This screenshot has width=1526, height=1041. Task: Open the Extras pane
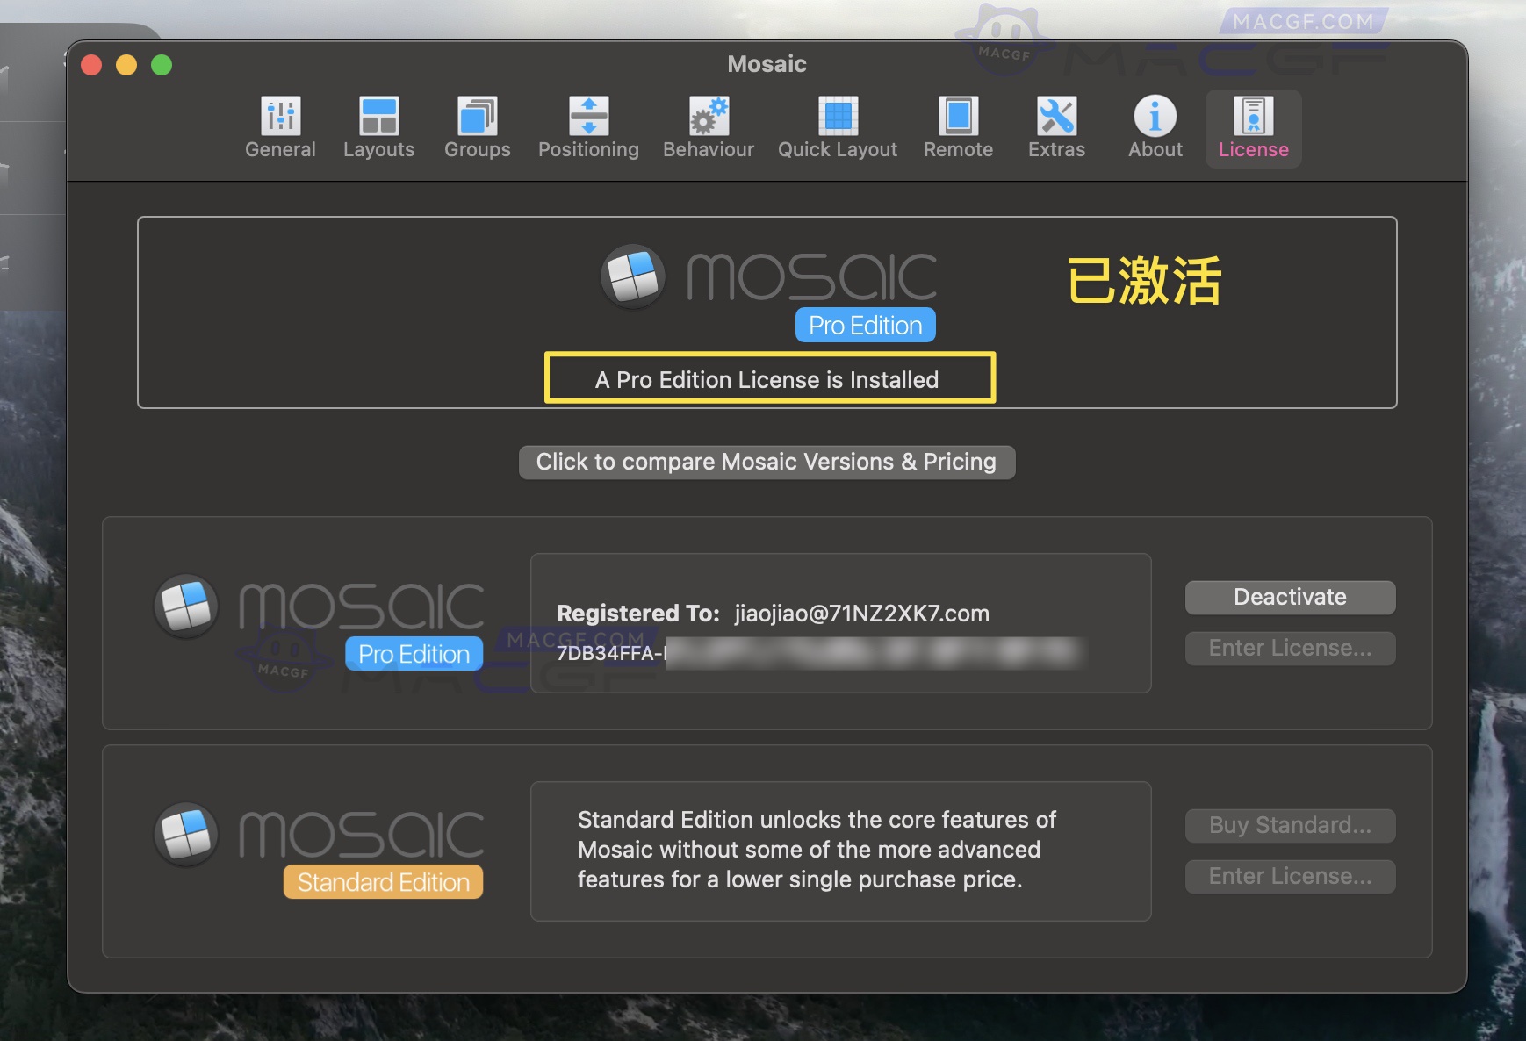(1056, 128)
